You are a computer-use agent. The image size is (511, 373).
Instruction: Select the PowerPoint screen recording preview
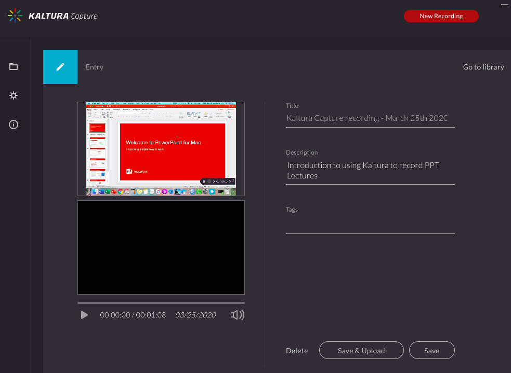point(161,149)
